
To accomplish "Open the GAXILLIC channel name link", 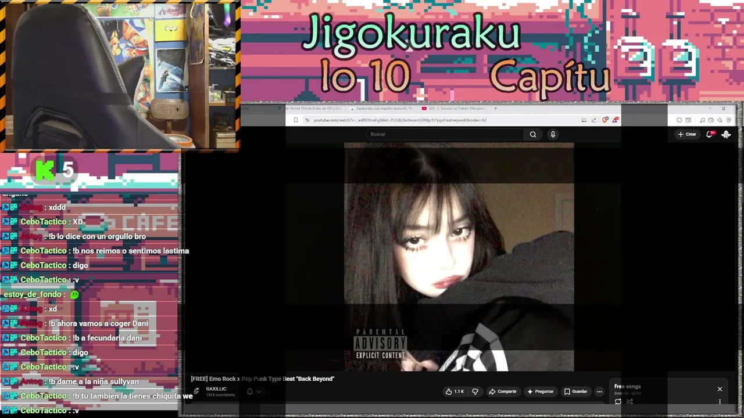I will (216, 389).
